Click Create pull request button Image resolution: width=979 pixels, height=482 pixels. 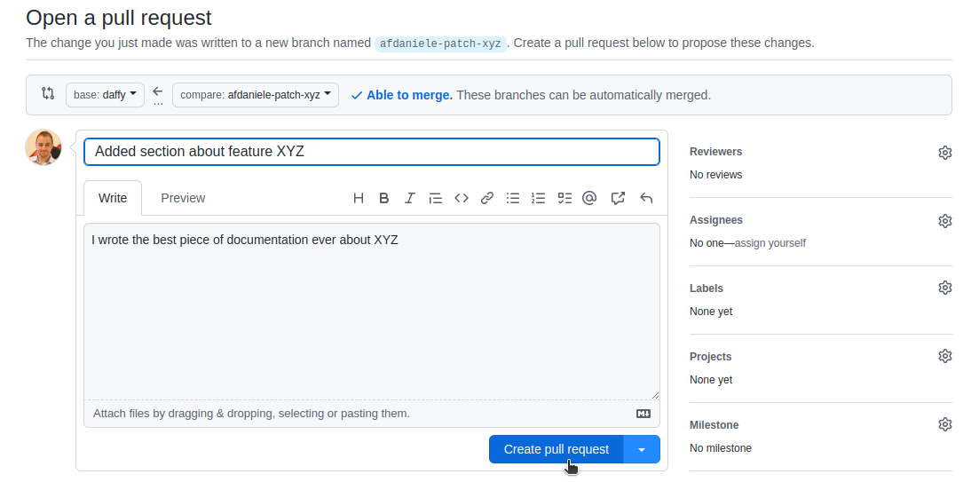point(557,449)
